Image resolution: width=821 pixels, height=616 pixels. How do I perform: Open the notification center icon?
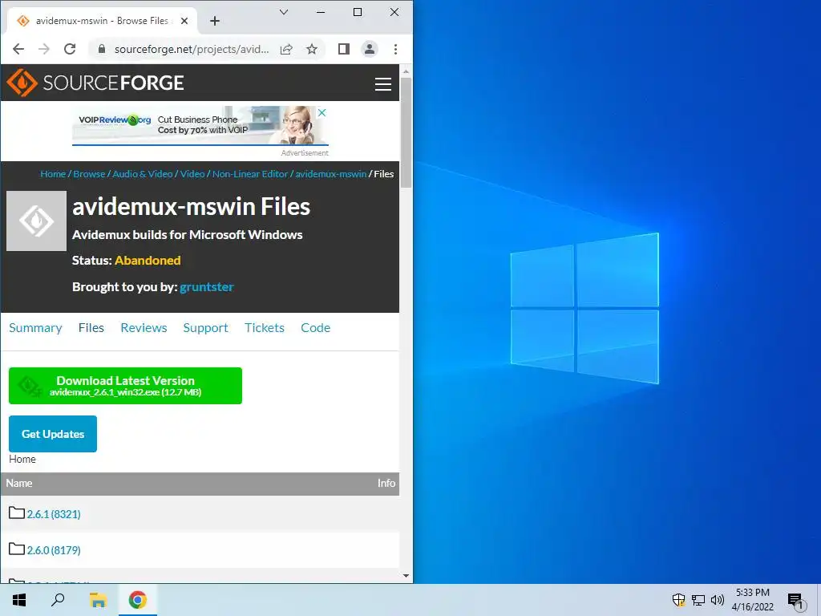(x=795, y=602)
